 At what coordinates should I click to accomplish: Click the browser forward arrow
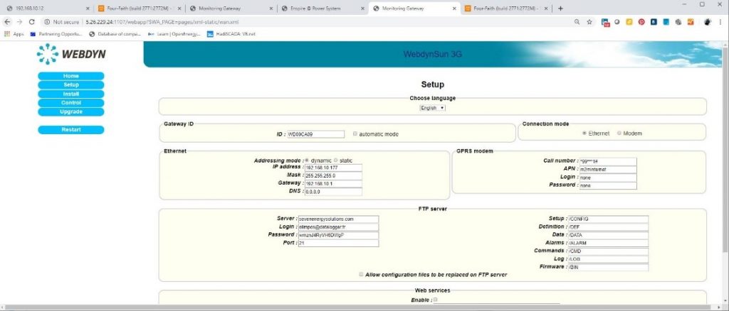[19, 22]
